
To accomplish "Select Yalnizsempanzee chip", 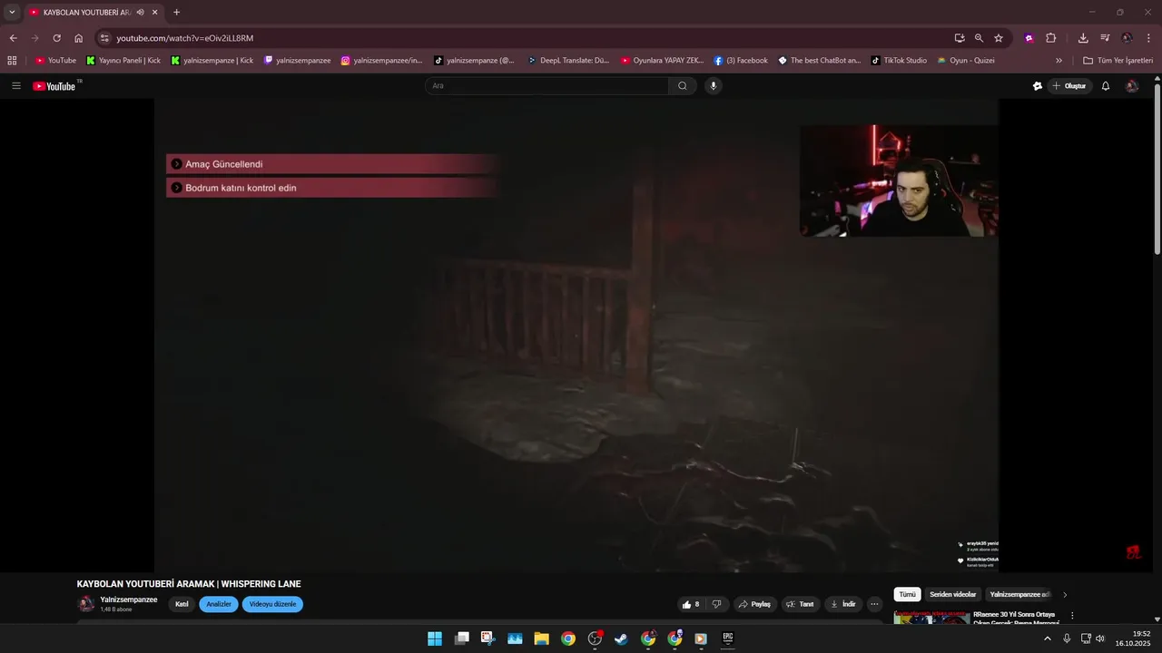I will 1019,595.
